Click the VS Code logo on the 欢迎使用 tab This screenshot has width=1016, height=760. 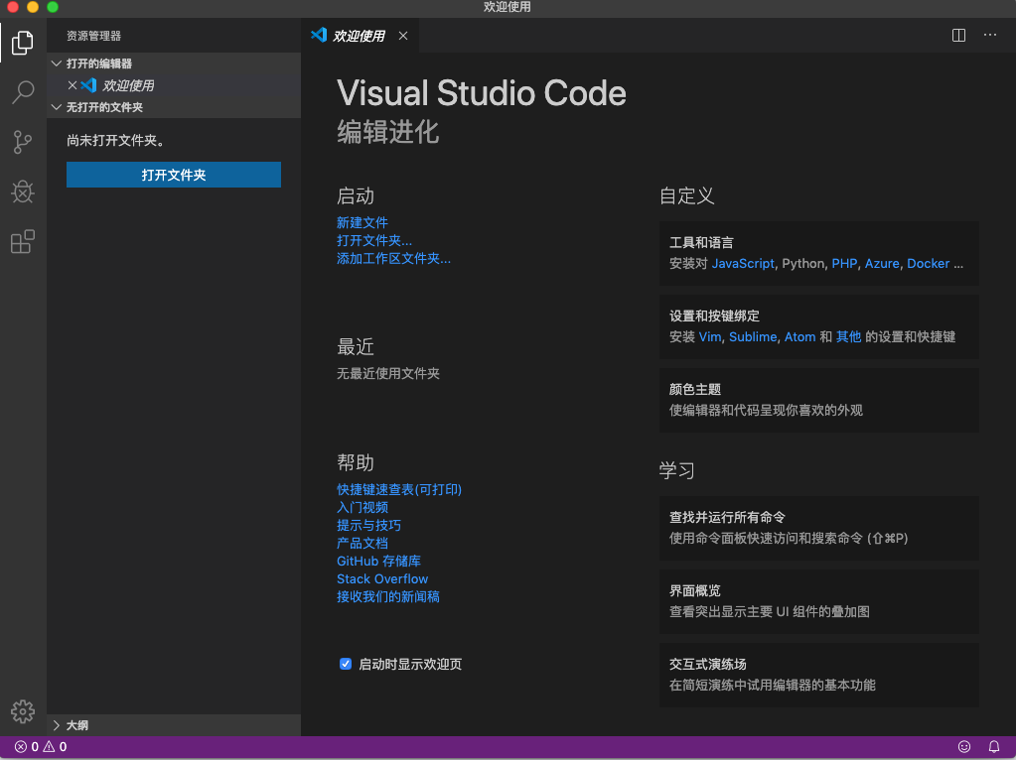click(x=319, y=35)
